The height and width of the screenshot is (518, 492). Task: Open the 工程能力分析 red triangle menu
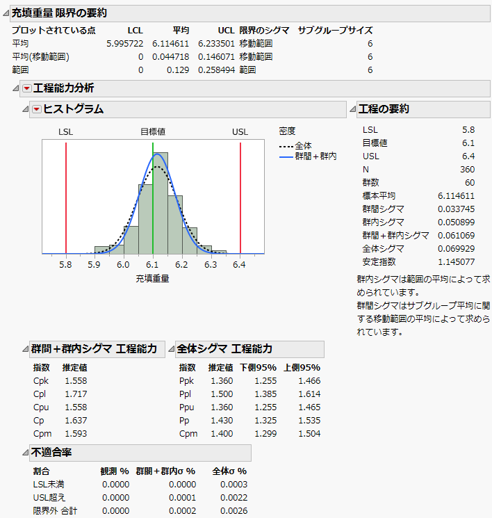(x=26, y=88)
